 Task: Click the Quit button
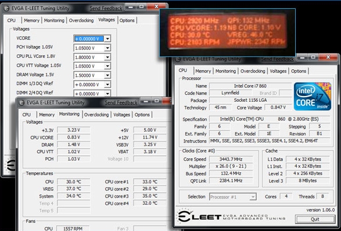click(x=315, y=219)
